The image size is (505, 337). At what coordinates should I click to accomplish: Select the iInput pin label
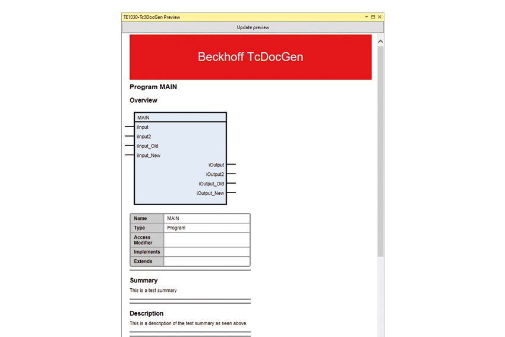[x=143, y=127]
